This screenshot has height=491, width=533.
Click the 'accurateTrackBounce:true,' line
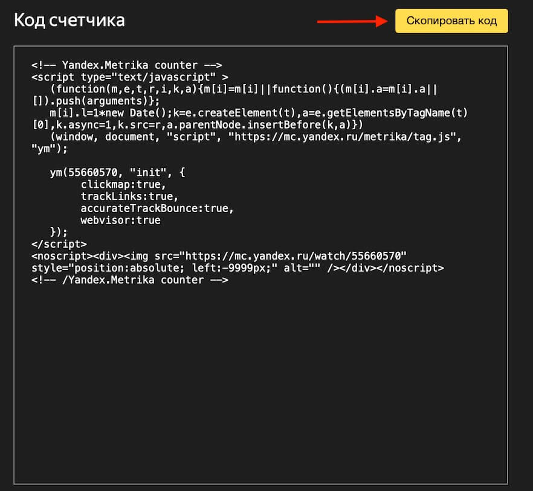click(157, 208)
